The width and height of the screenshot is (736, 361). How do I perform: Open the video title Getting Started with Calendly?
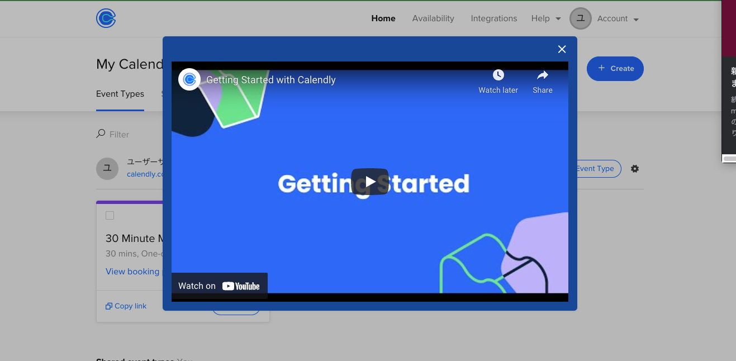pos(271,80)
